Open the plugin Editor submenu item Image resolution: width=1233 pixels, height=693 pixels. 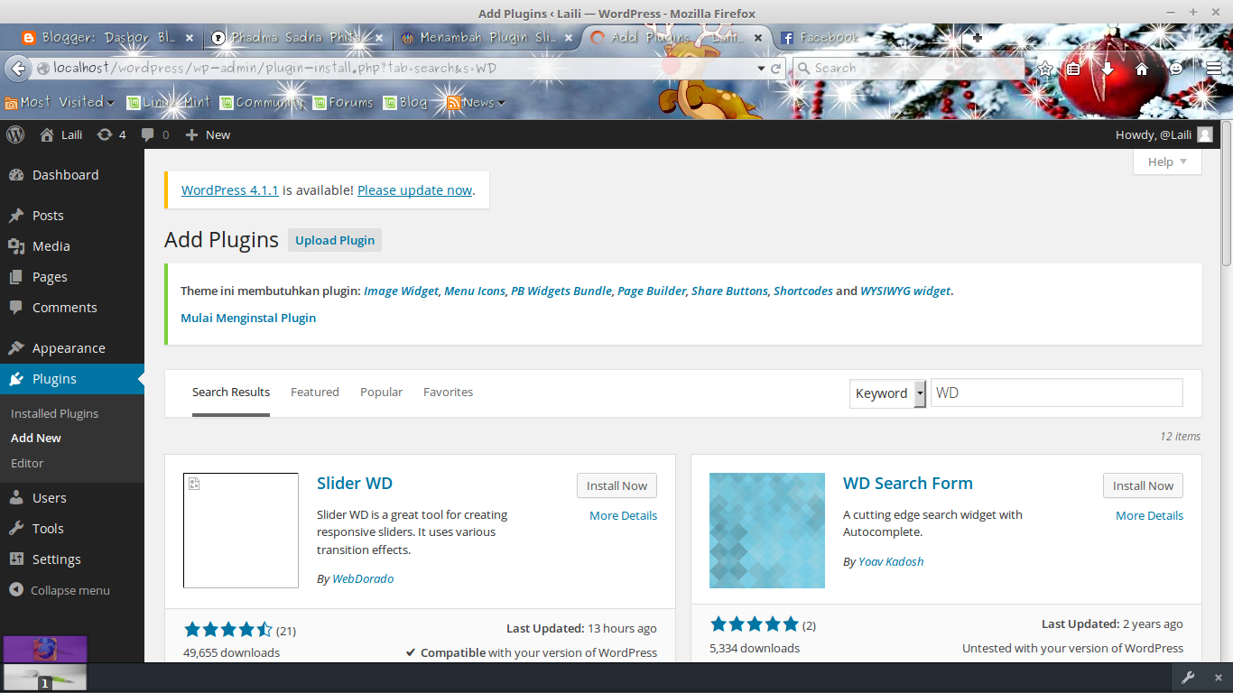pos(27,463)
